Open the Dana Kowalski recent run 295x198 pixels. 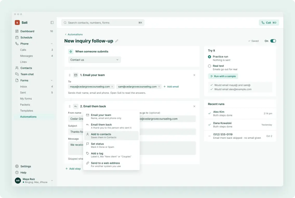coord(240,125)
